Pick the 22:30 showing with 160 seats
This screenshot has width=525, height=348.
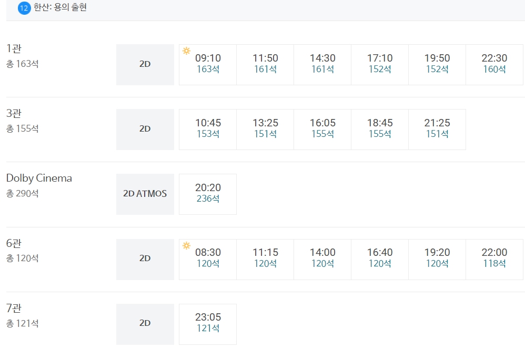494,65
